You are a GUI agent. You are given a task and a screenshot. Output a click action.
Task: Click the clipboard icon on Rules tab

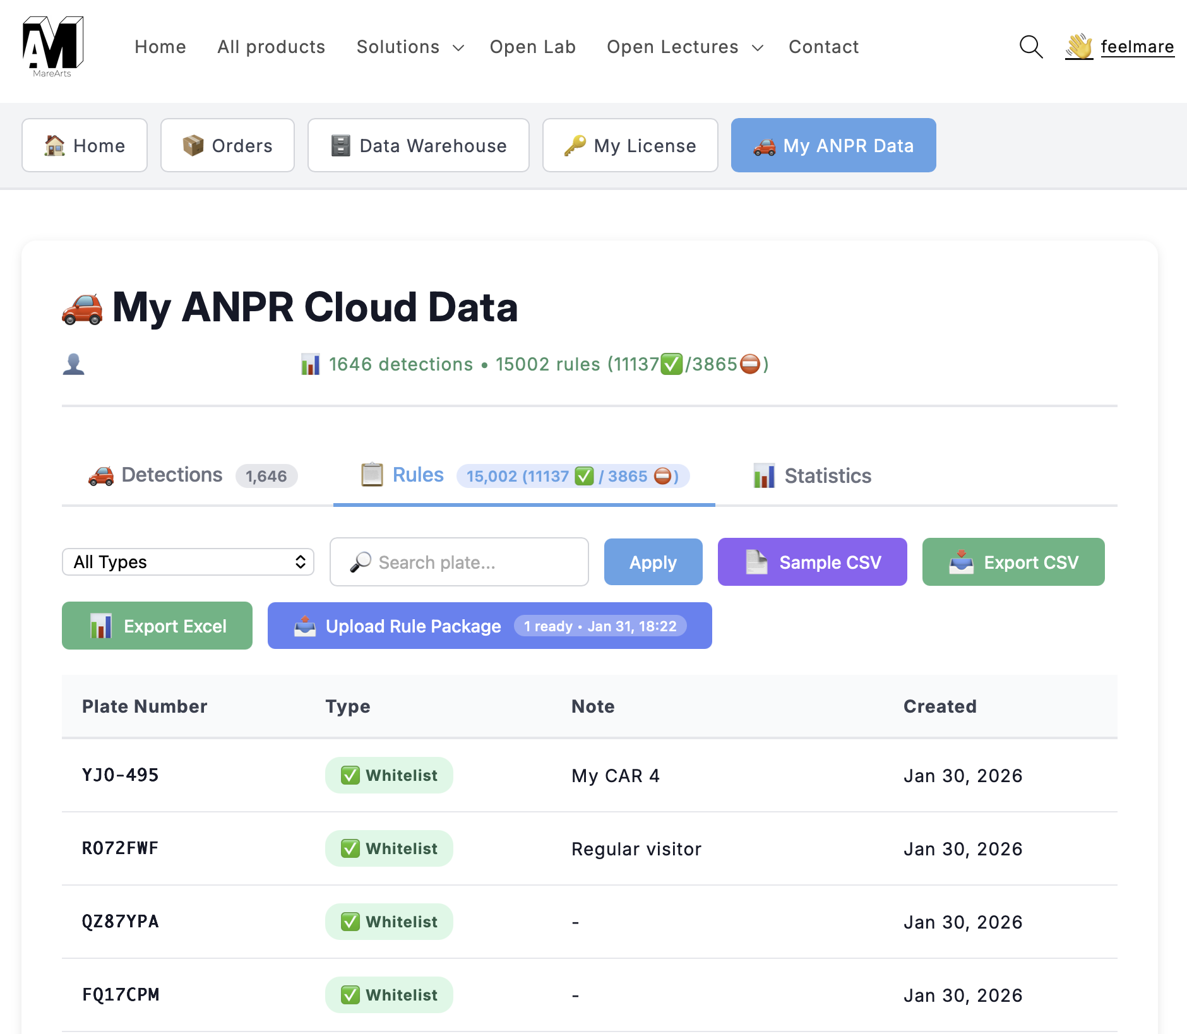[x=372, y=475]
